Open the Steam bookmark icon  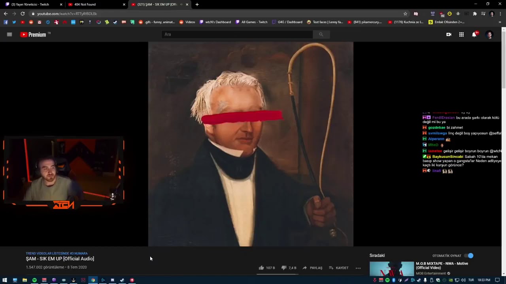[115, 22]
